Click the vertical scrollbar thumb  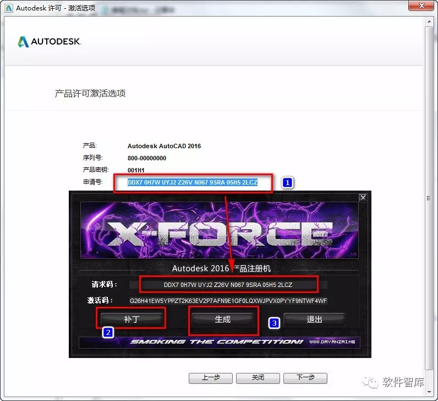point(429,198)
